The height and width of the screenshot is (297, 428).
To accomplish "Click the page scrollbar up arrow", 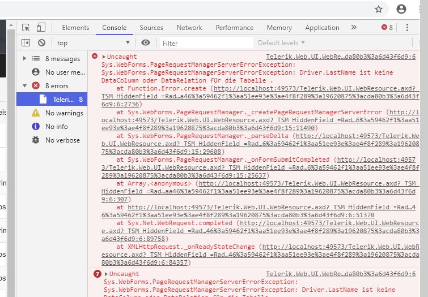I will pyautogui.click(x=11, y=25).
